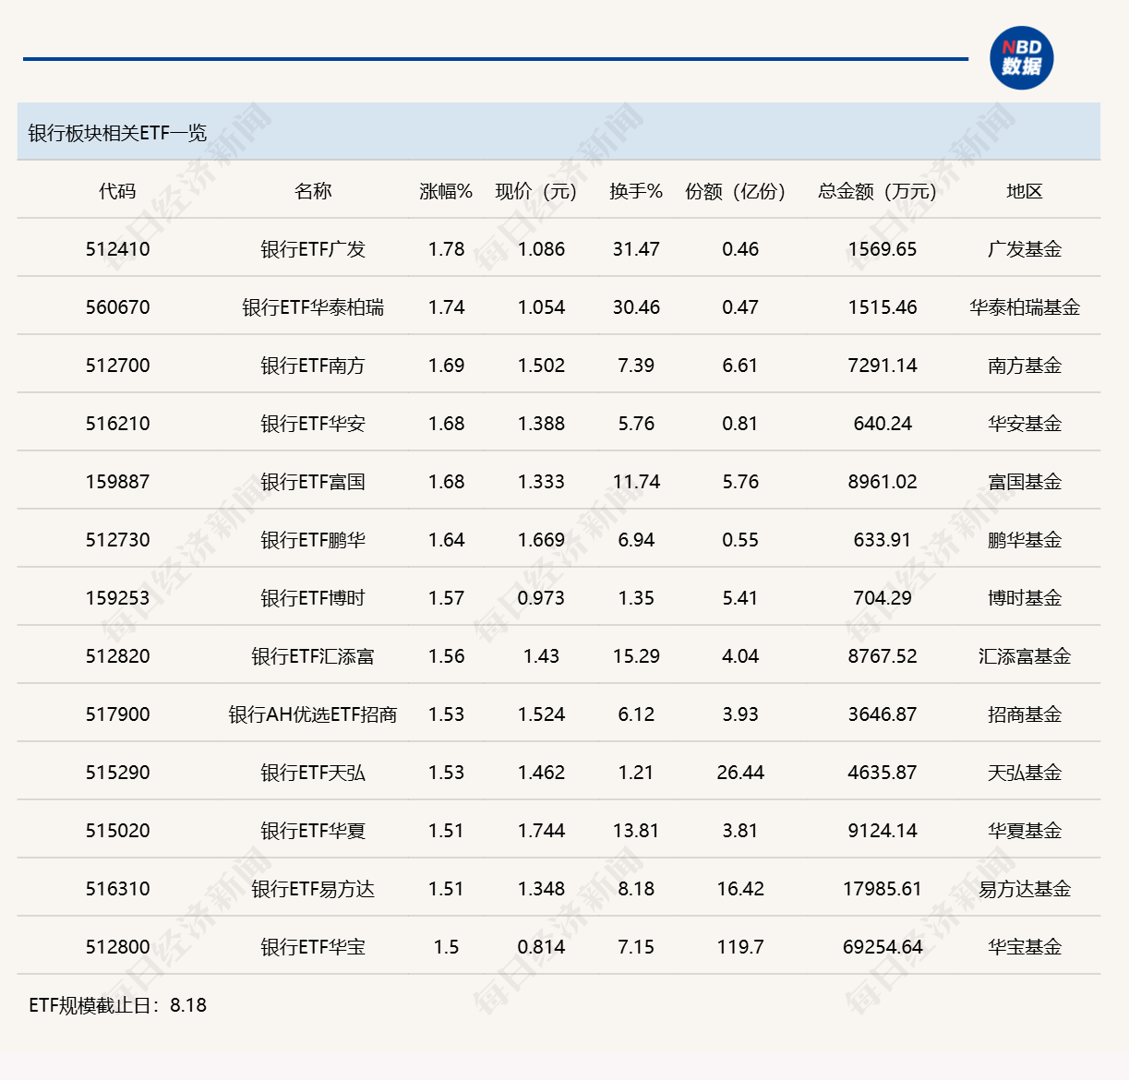Select the name 银行ETF华夏

(x=313, y=831)
